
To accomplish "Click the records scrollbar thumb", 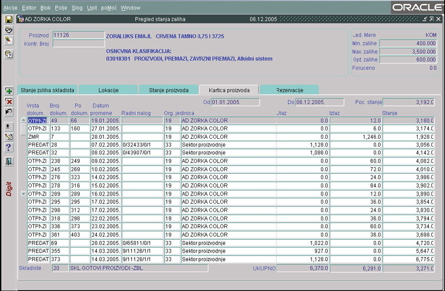I will 23,129.
